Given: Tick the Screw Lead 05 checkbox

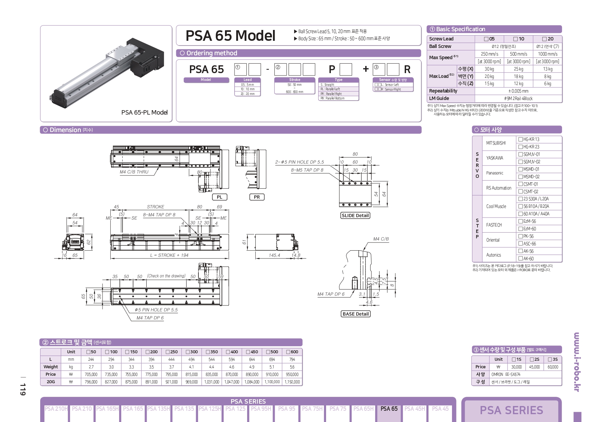Looking at the screenshot, I should pyautogui.click(x=486, y=39).
